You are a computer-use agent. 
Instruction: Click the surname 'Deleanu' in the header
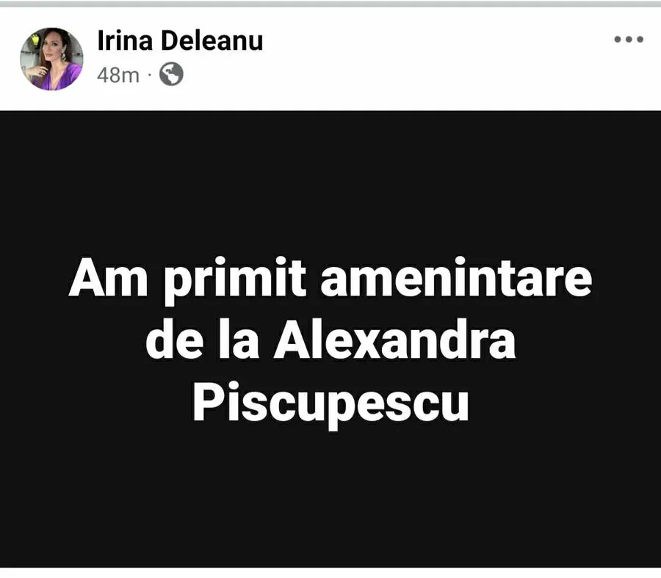click(212, 40)
